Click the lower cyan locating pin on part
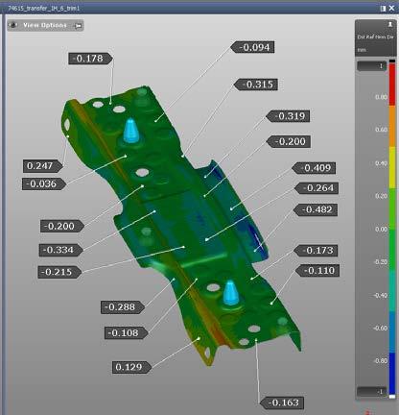399x415 pixels. click(x=231, y=293)
